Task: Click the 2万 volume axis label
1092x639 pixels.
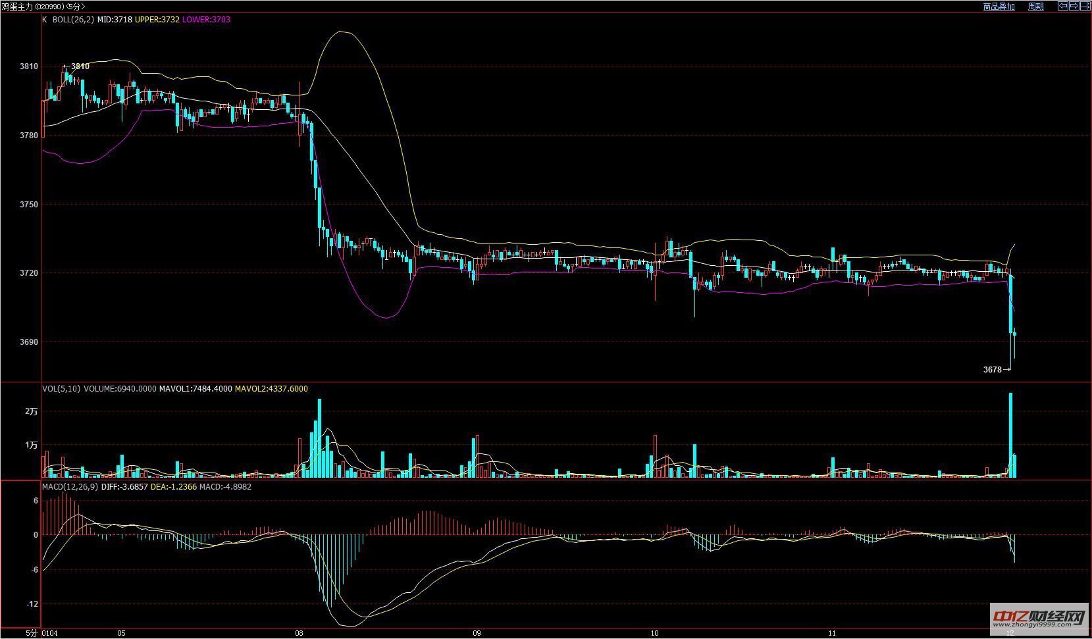Action: [32, 411]
